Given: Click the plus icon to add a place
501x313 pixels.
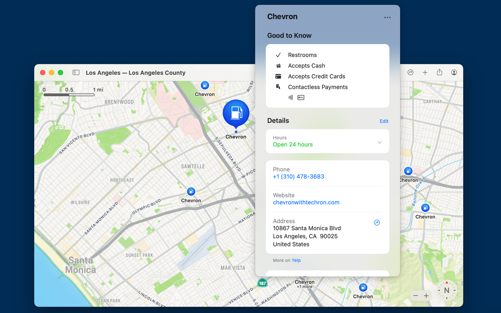Looking at the screenshot, I should click(425, 72).
